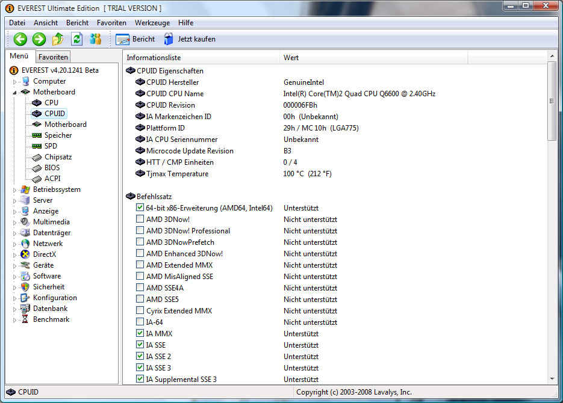Expand the Server tree node

pyautogui.click(x=14, y=201)
